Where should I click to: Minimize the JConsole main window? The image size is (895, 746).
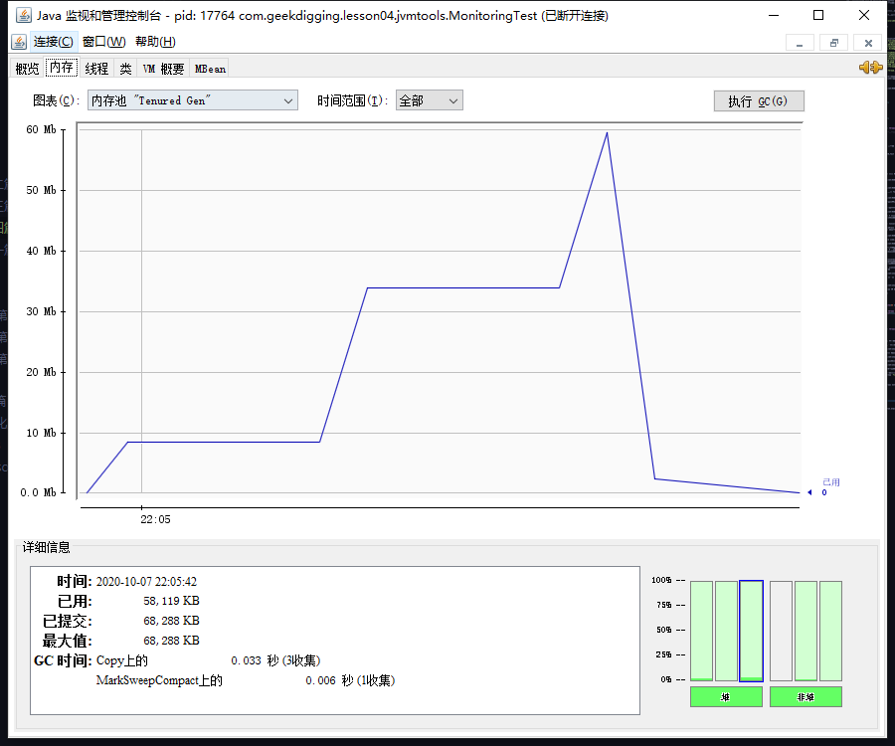(774, 15)
